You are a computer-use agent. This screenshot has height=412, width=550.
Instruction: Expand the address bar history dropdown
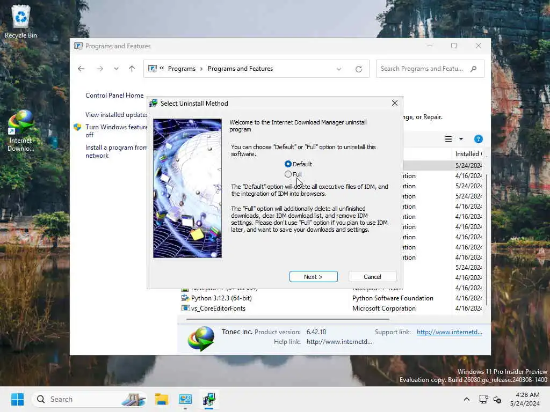(x=339, y=69)
